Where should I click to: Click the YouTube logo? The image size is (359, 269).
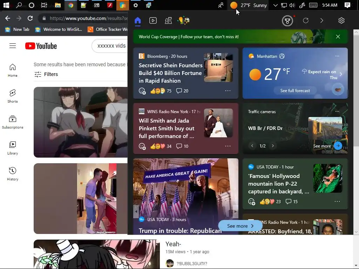(41, 46)
